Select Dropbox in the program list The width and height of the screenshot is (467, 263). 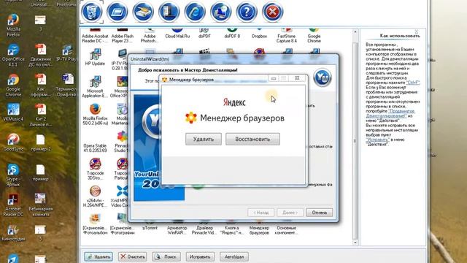pos(259,34)
